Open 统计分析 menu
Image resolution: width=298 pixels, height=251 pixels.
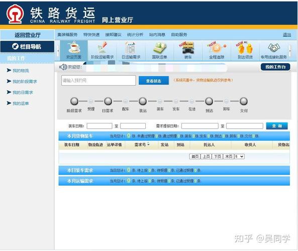pyautogui.click(x=135, y=35)
